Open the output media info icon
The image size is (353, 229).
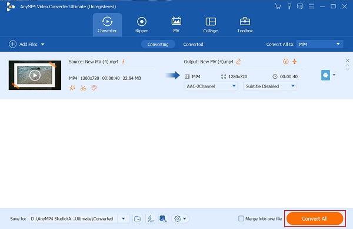286,62
